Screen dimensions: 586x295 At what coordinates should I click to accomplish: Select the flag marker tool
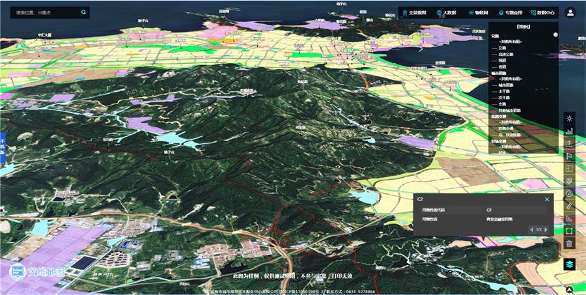pyautogui.click(x=569, y=156)
